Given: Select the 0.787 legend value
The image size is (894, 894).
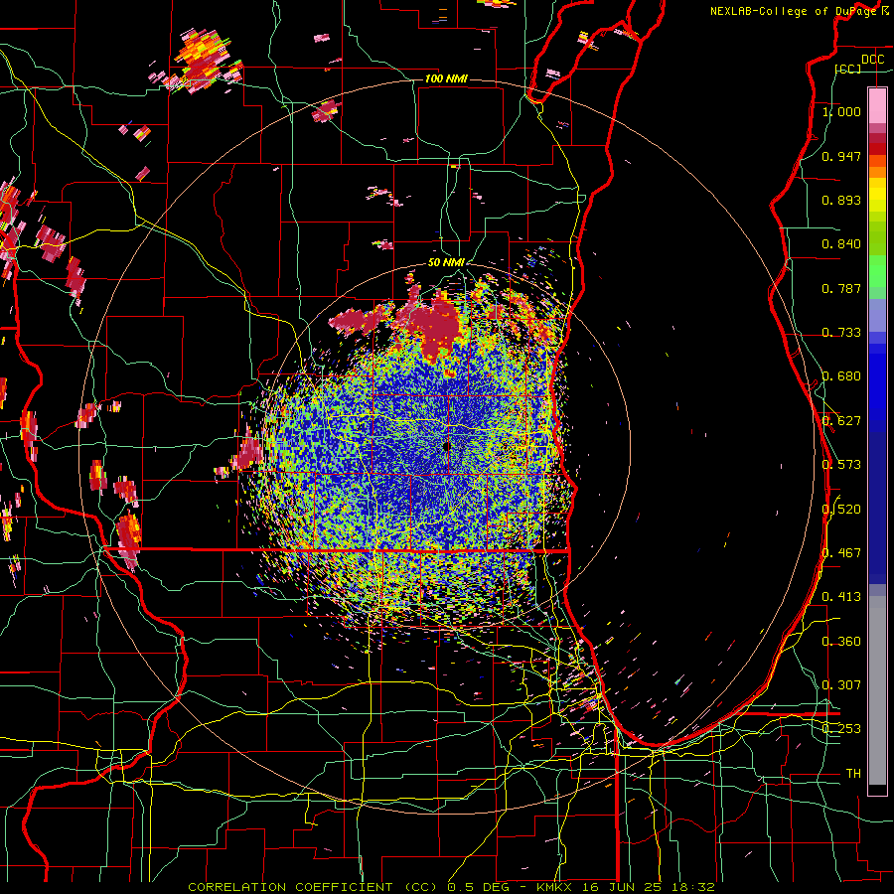Looking at the screenshot, I should click(841, 288).
